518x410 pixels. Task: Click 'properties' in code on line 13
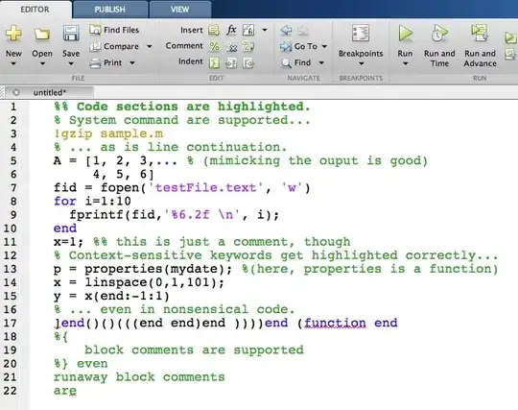tap(123, 270)
